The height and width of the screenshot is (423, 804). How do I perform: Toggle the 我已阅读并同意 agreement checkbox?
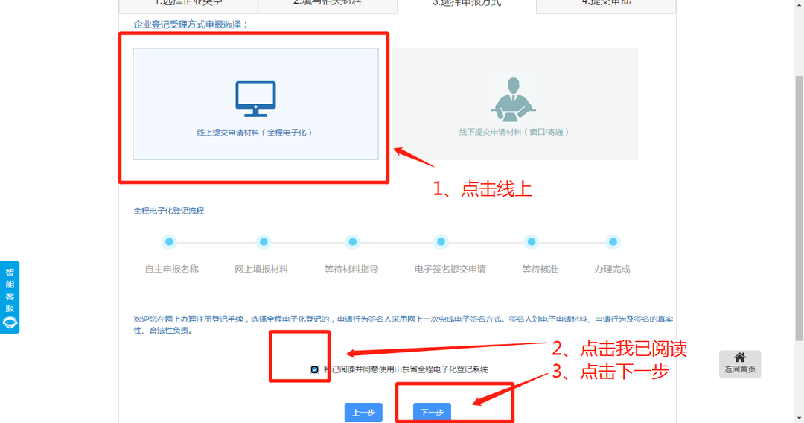coord(315,369)
